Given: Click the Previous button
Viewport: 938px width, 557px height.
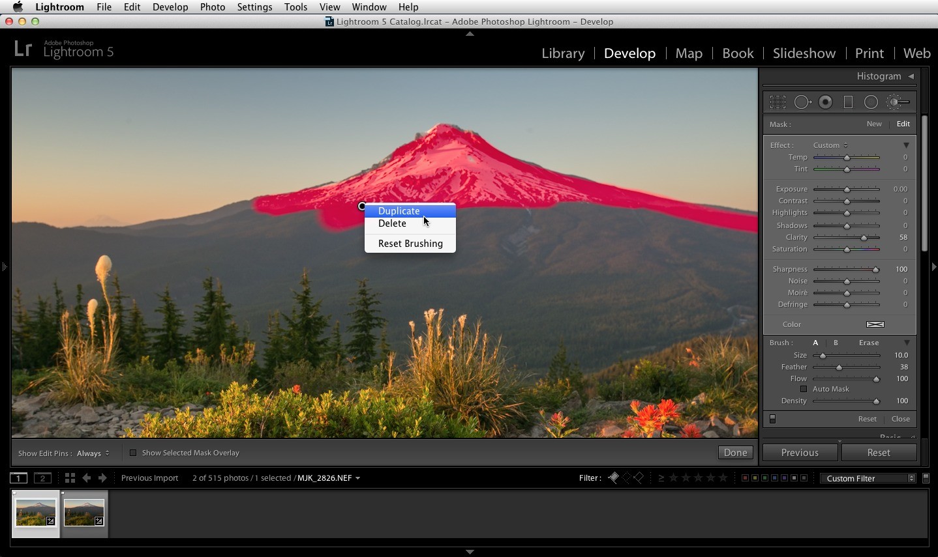Looking at the screenshot, I should pyautogui.click(x=800, y=453).
